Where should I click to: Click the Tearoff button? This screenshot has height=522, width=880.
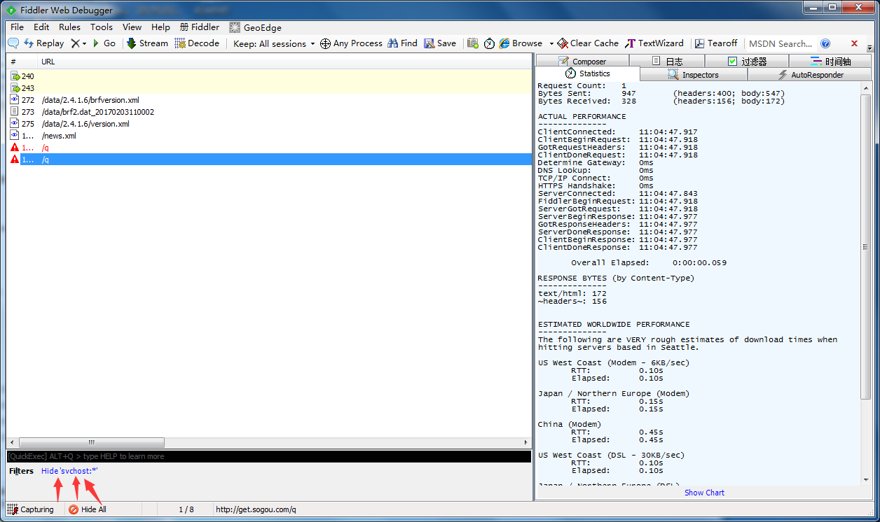(x=716, y=43)
